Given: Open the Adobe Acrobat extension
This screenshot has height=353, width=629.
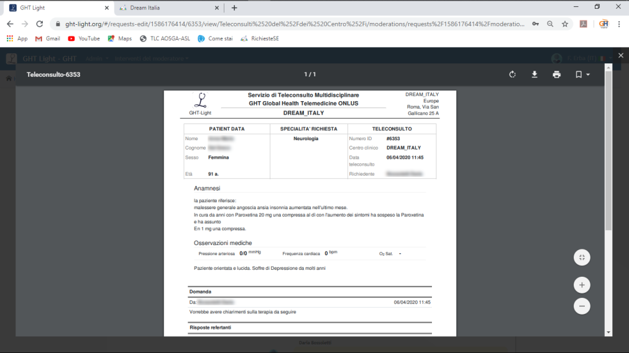Looking at the screenshot, I should click(x=584, y=24).
